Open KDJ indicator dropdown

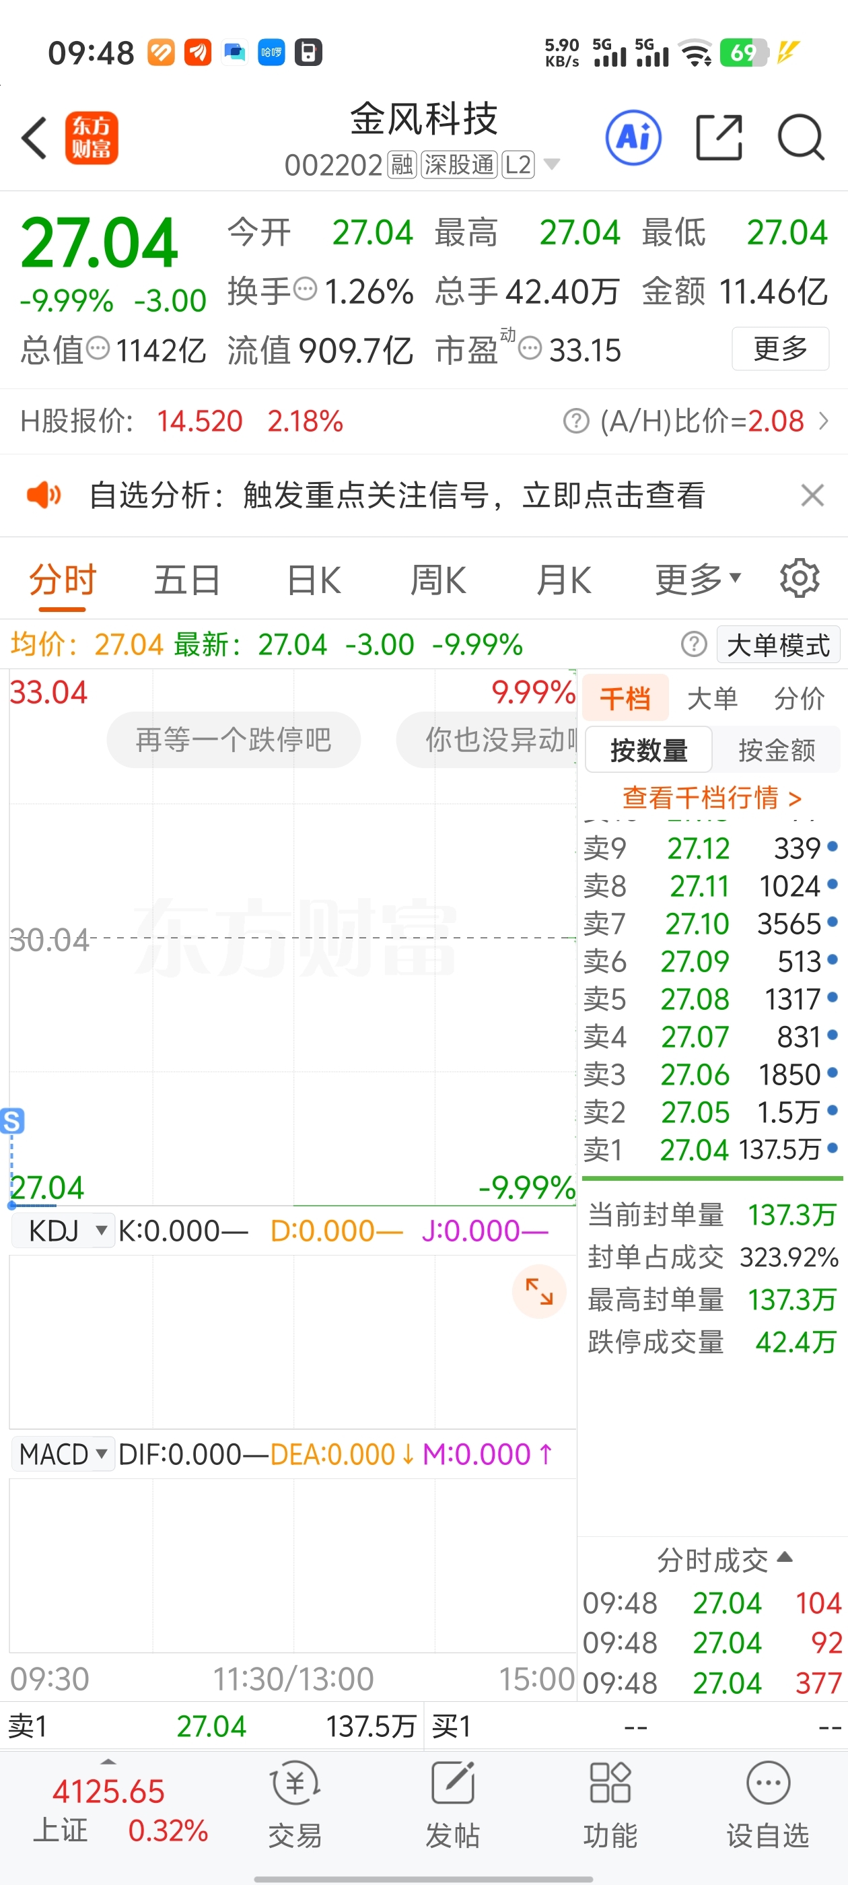(x=63, y=1231)
